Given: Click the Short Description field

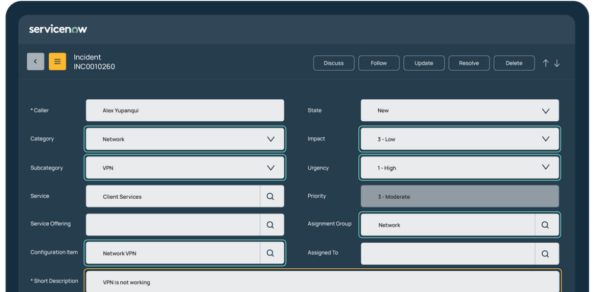Looking at the screenshot, I should 323,281.
